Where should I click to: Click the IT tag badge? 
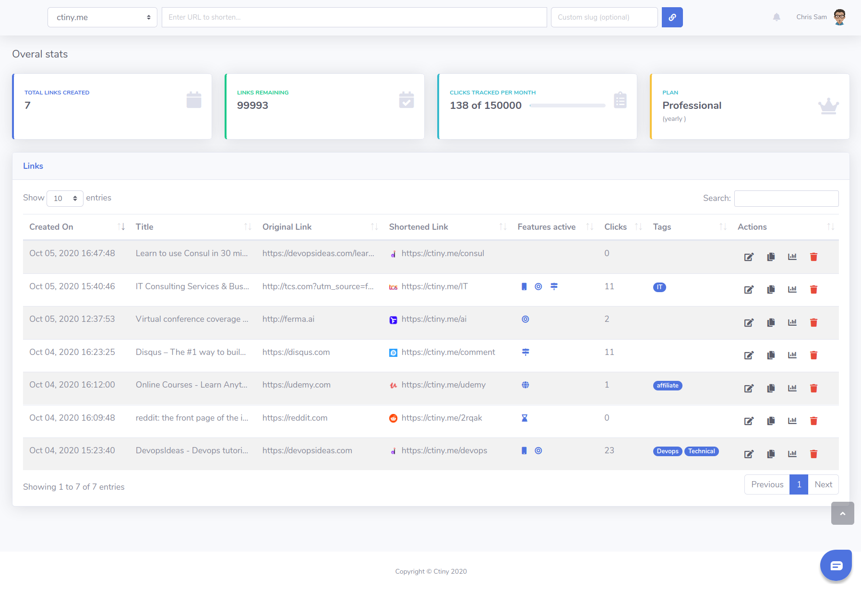coord(659,287)
